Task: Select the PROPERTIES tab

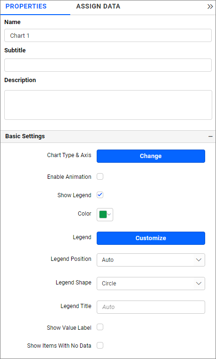Action: (26, 7)
